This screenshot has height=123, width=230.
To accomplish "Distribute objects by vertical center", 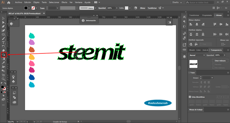I will coord(197,34).
